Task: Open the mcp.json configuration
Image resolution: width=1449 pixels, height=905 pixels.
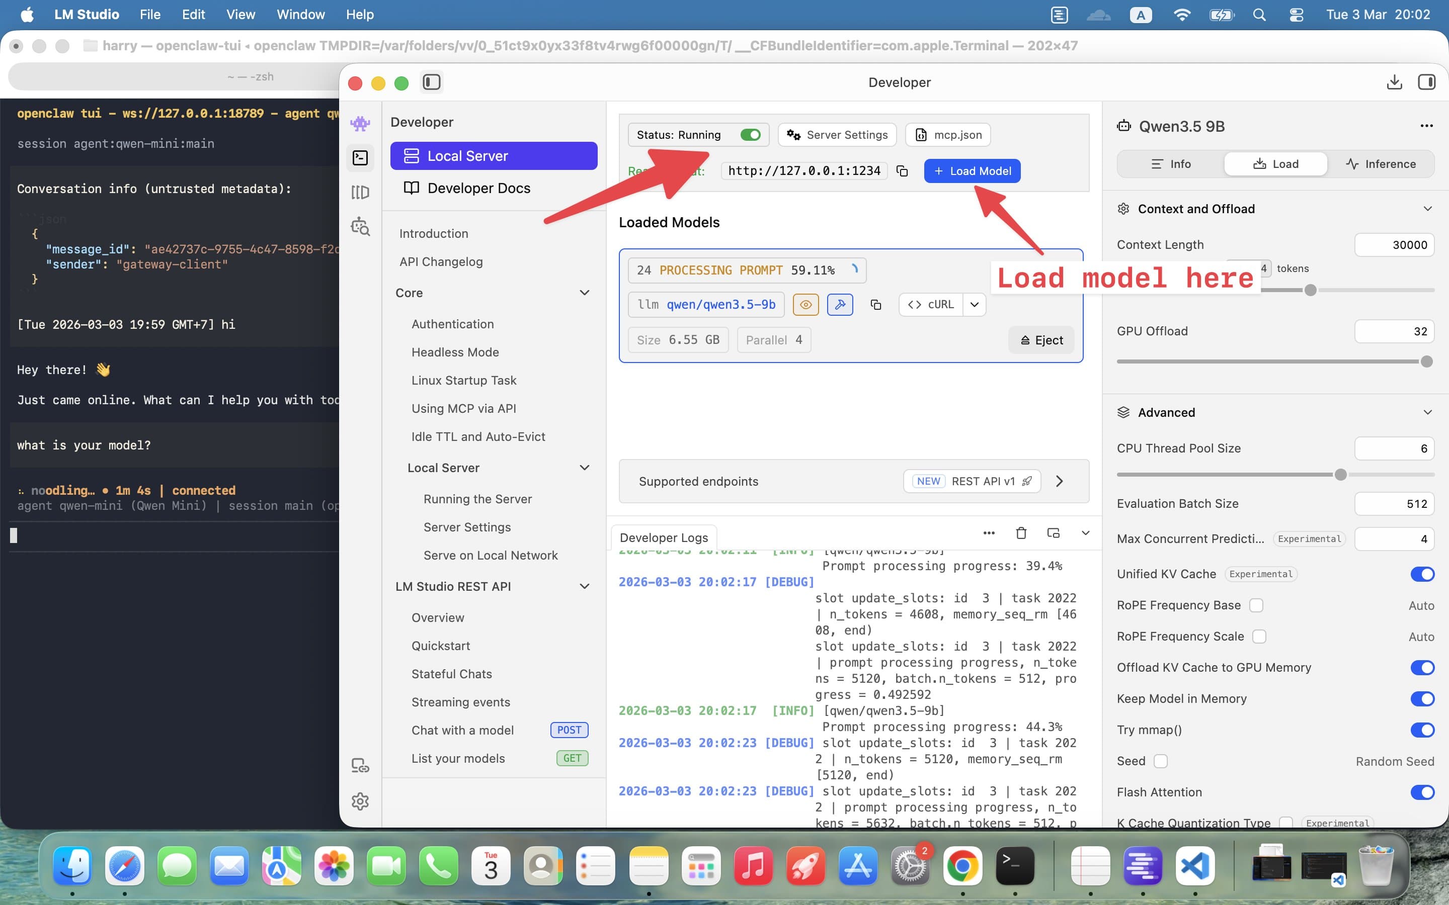Action: 947,135
